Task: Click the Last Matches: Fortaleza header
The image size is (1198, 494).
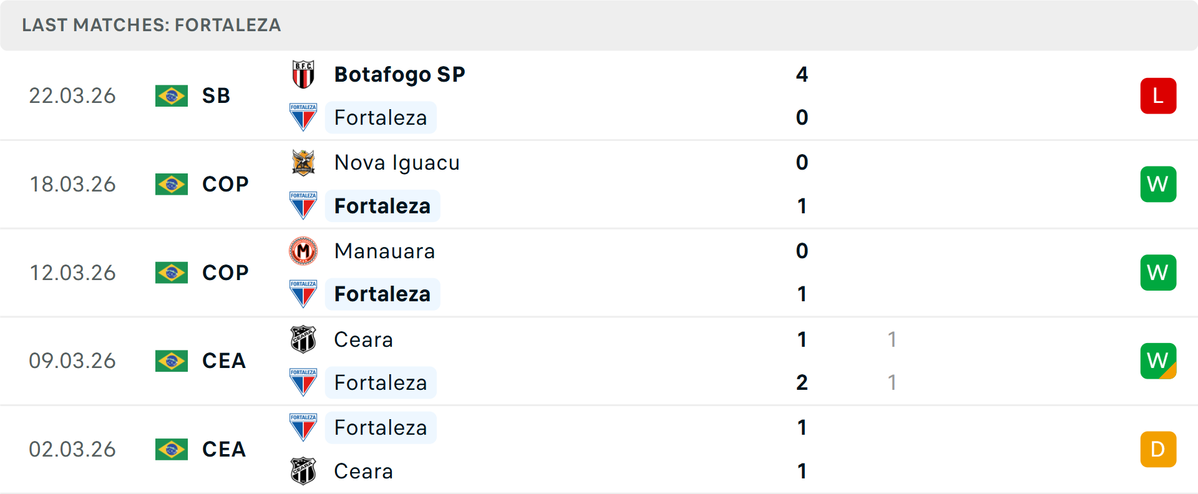Action: coord(152,25)
